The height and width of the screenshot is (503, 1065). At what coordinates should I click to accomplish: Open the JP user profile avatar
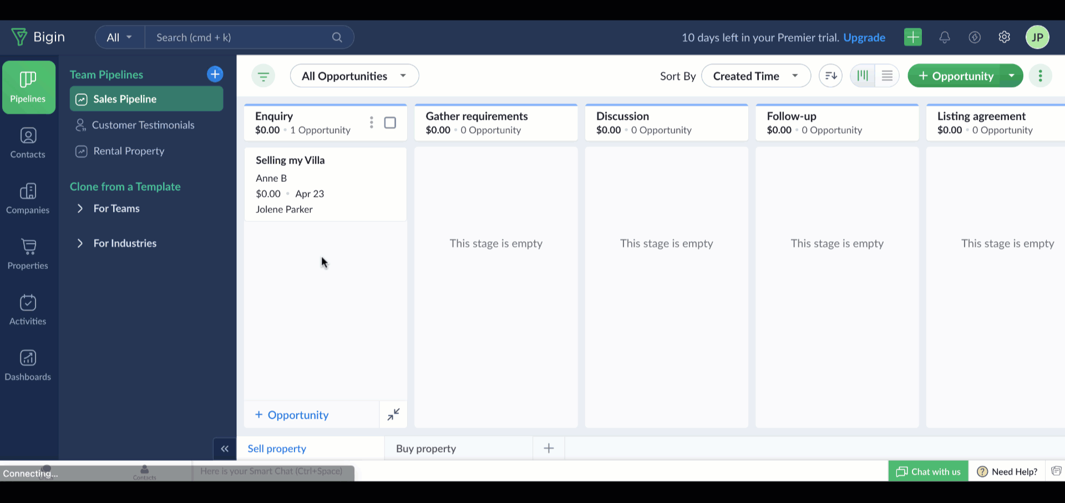click(x=1038, y=37)
